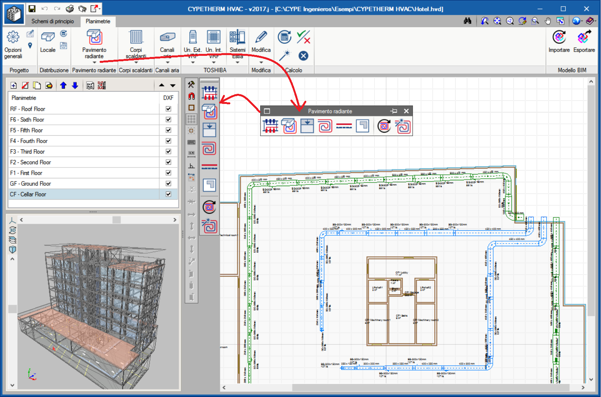This screenshot has height=397, width=601.
Task: Uncheck DXF box for F6 - Sixth Floor
Action: [x=168, y=119]
